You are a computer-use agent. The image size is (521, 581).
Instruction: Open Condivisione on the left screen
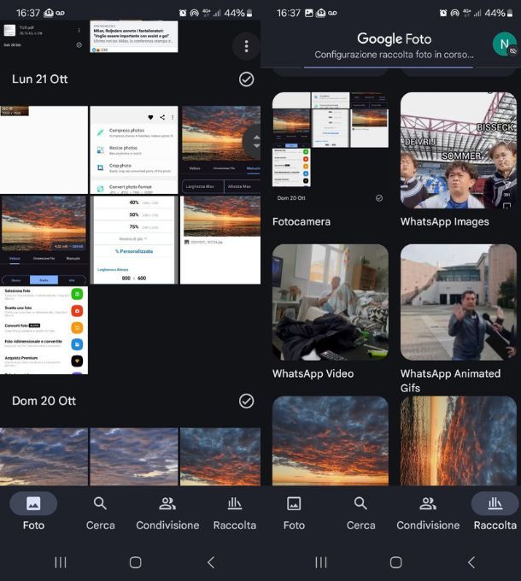[x=167, y=512]
